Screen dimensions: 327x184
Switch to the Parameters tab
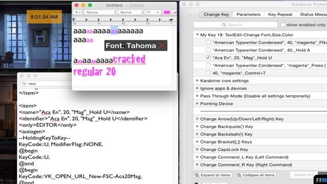[x=248, y=14]
